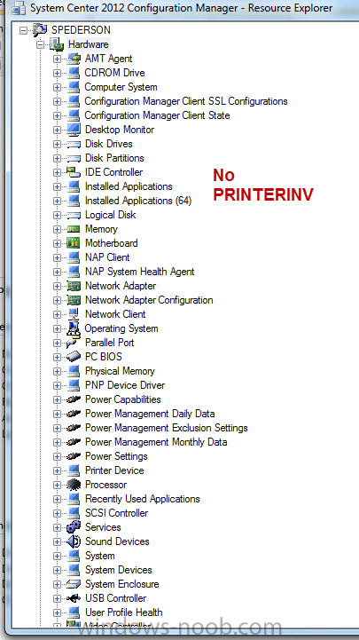Select the Hardware label
Image resolution: width=359 pixels, height=640 pixels.
88,44
